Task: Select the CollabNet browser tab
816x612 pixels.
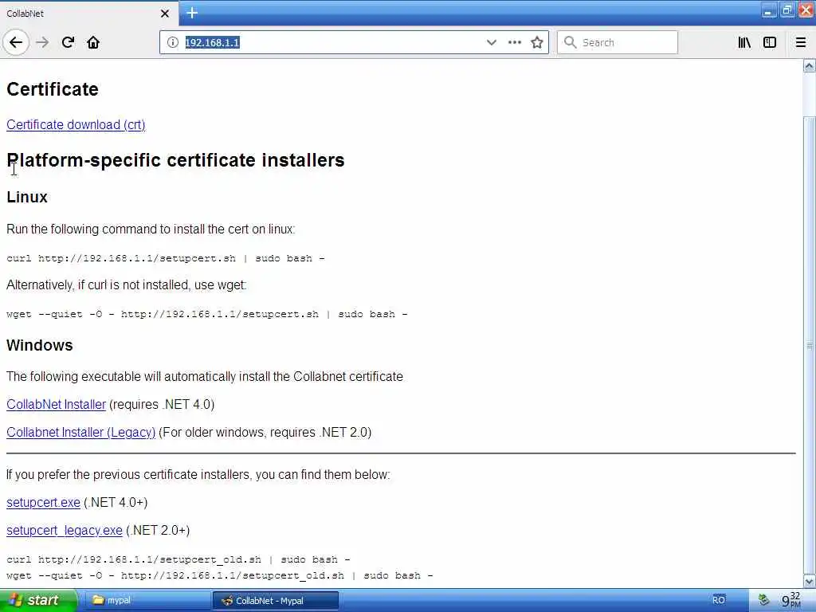Action: coord(89,14)
